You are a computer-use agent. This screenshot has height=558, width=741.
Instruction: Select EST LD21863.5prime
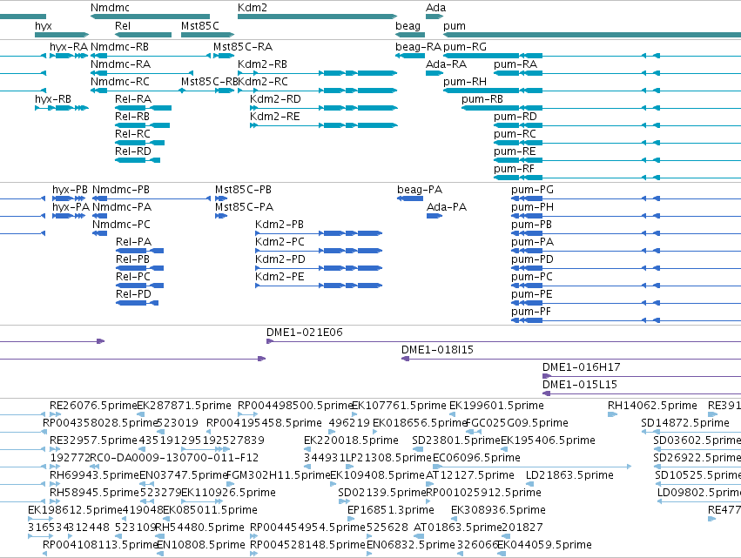pos(529,484)
